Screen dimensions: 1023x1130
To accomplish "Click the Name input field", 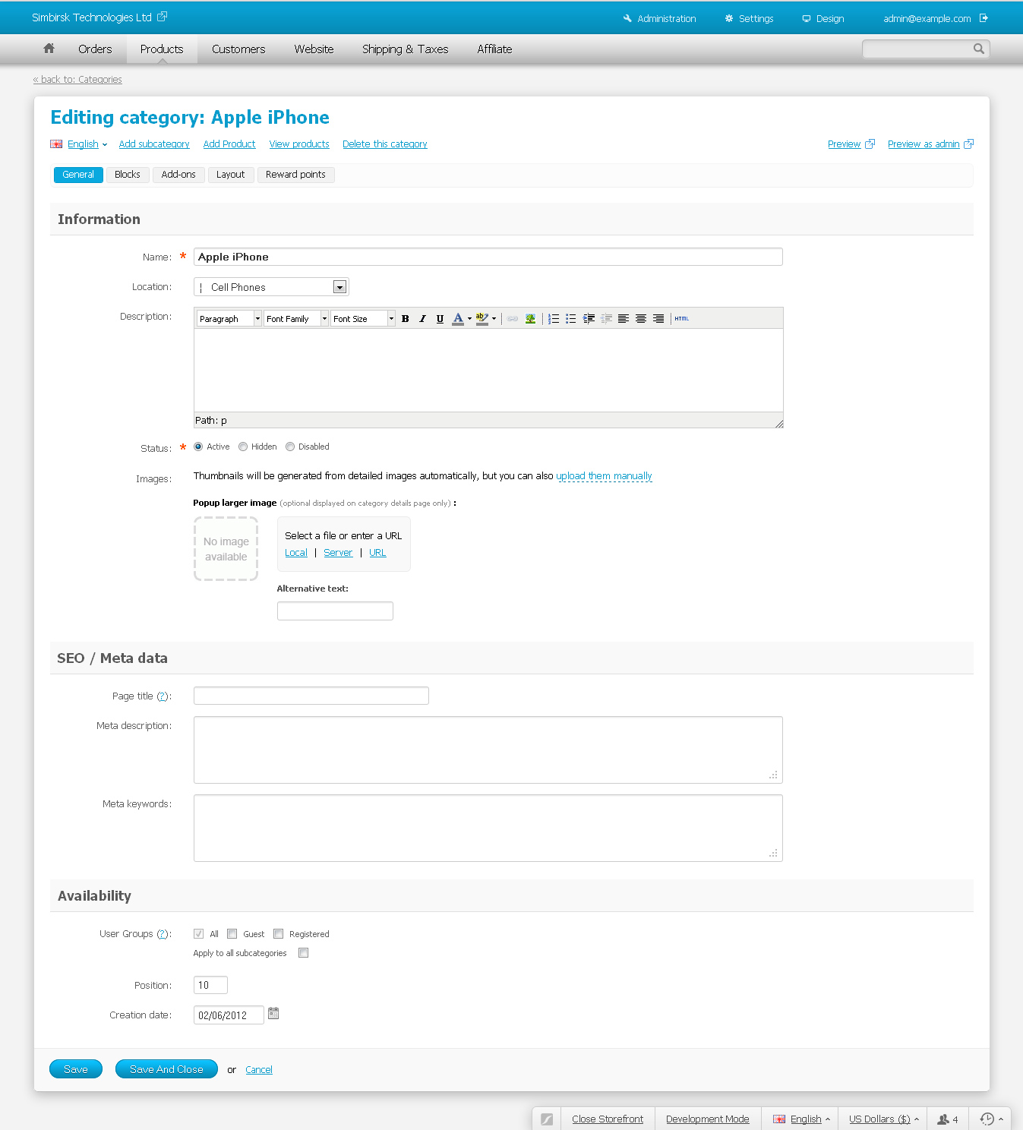I will click(x=488, y=257).
